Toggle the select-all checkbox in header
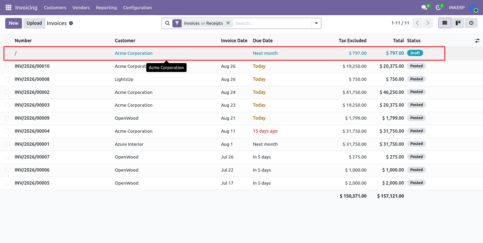This screenshot has height=243, width=483. tap(8, 41)
